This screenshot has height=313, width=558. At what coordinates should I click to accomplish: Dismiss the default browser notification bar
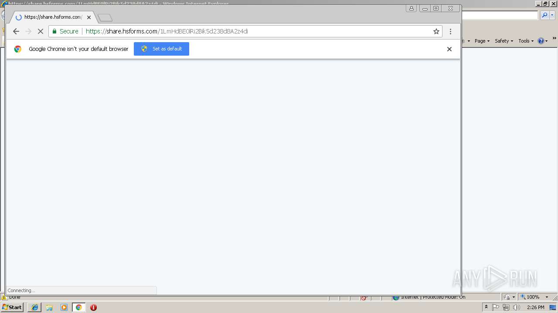tap(449, 49)
